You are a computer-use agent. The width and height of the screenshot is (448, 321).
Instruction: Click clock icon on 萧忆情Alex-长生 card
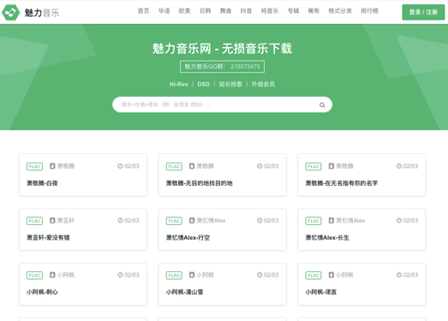click(x=399, y=220)
